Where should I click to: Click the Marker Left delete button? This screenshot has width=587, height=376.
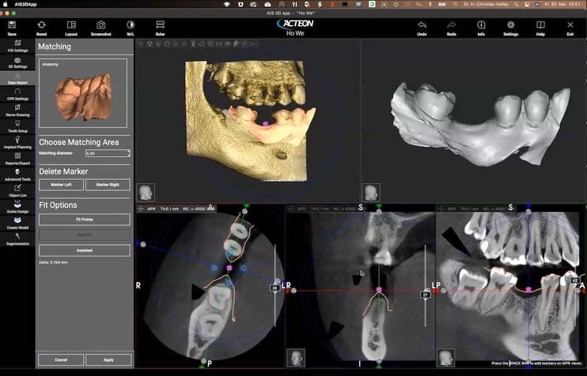[62, 185]
